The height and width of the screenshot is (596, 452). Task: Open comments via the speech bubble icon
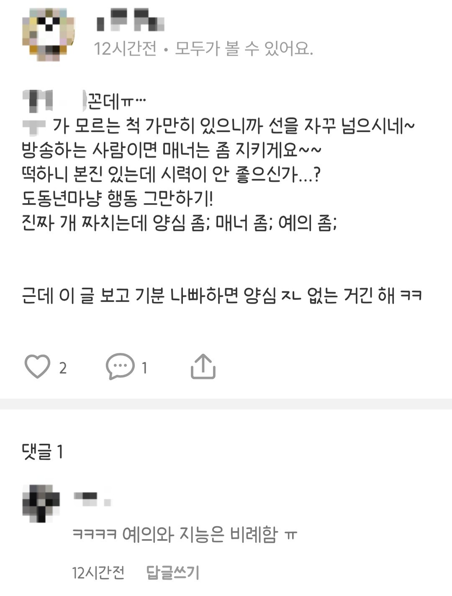(120, 367)
